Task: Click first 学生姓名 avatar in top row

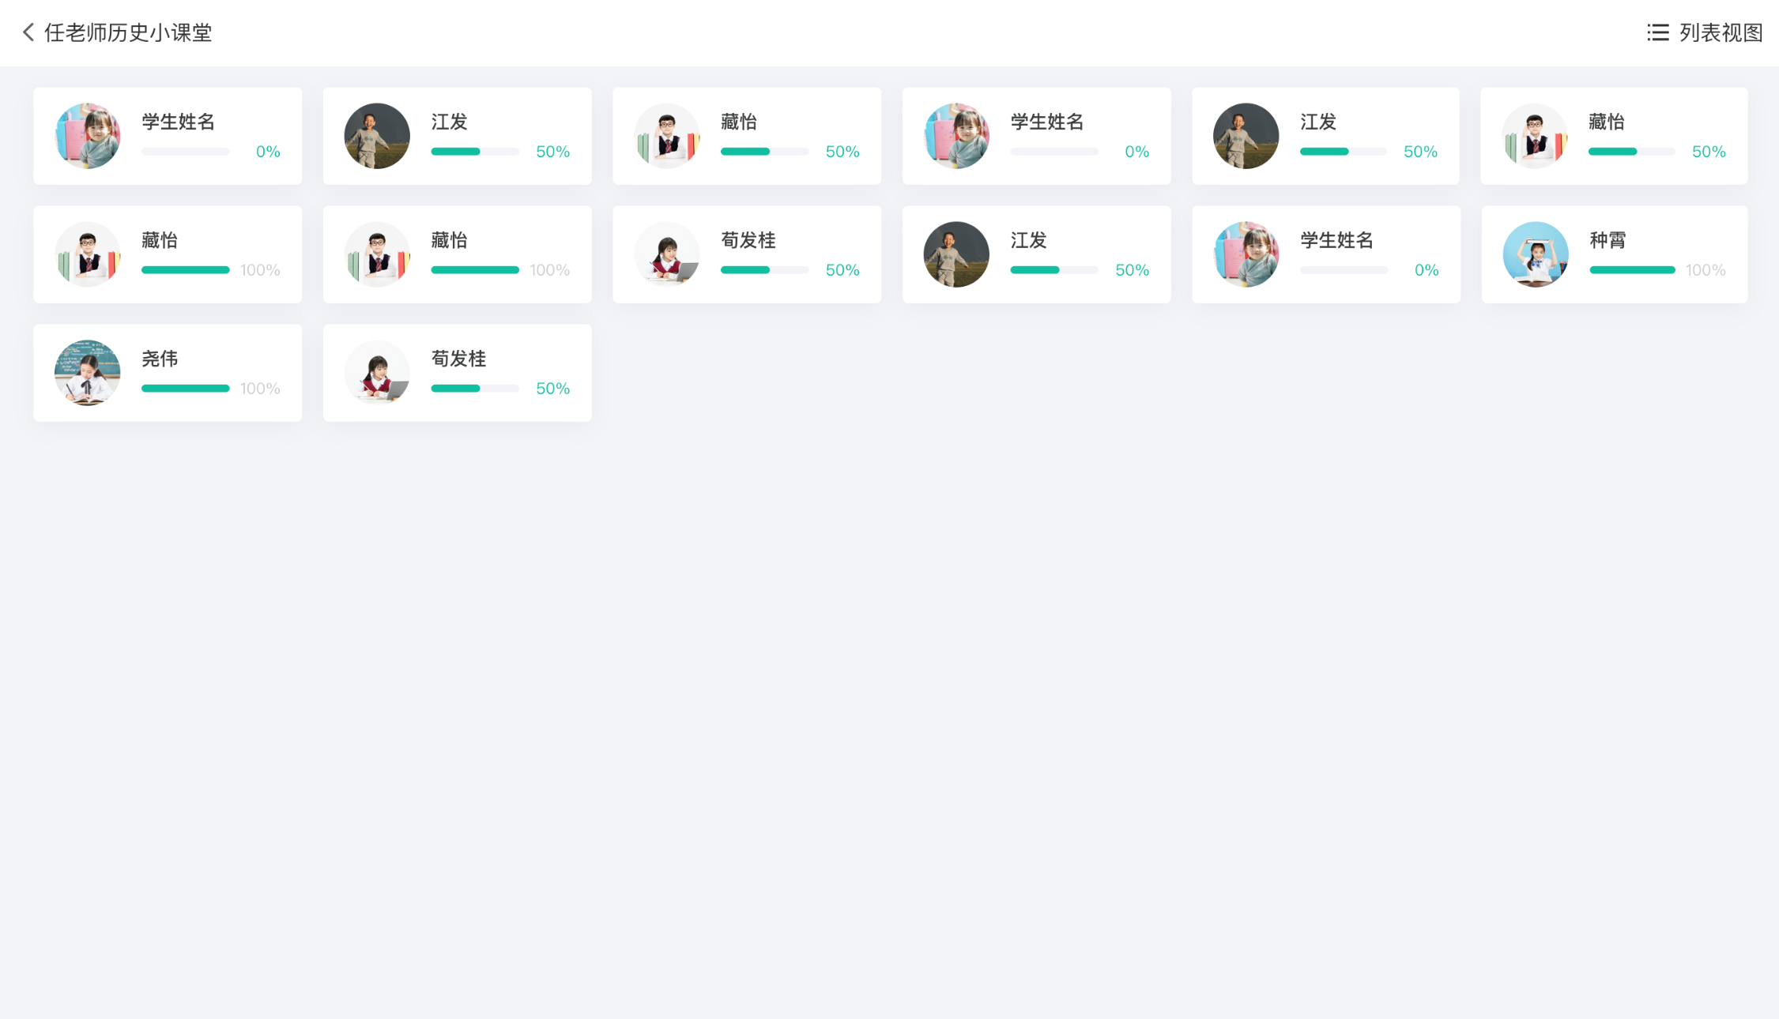Action: click(x=87, y=136)
